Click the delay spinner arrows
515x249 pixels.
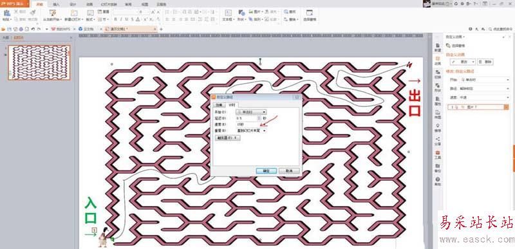click(x=259, y=118)
